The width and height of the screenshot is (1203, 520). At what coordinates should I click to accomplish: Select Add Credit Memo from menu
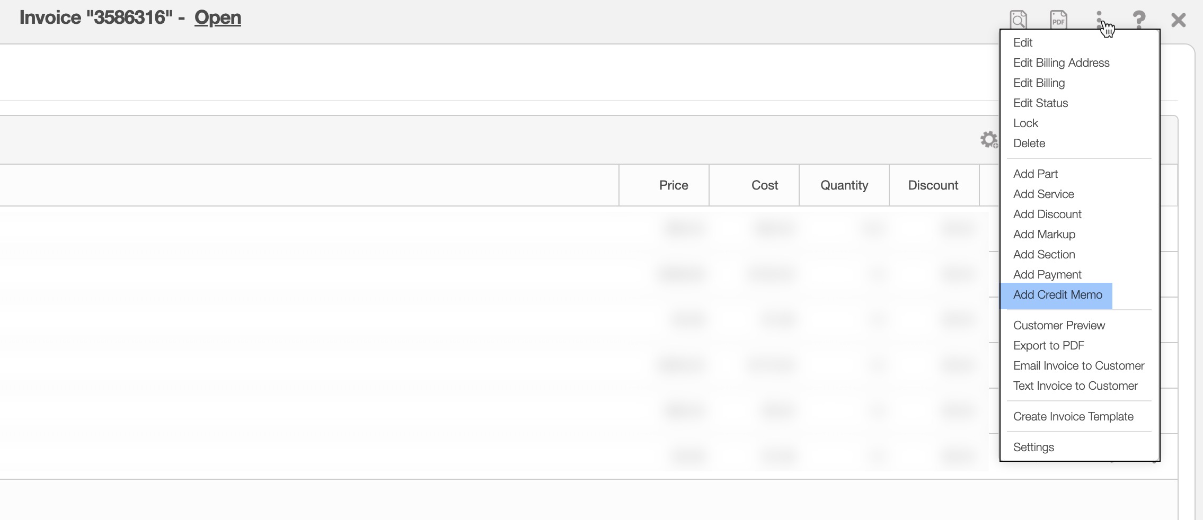tap(1057, 295)
